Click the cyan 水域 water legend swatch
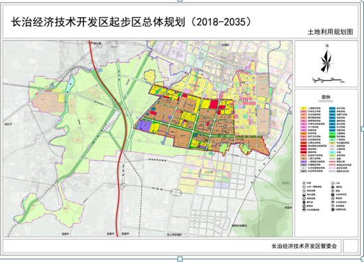This screenshot has width=364, height=262. 332,152
